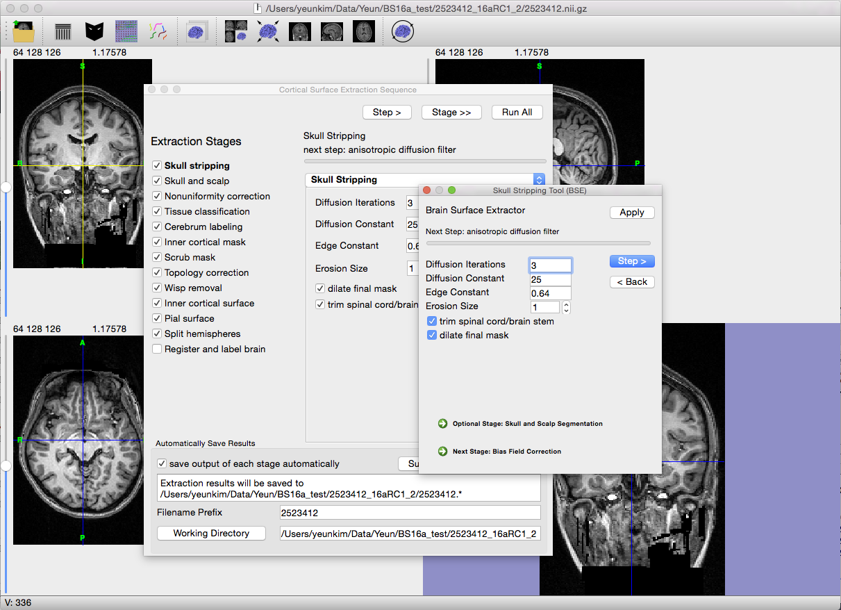Image resolution: width=841 pixels, height=610 pixels.
Task: Click the coronal view slice slider handle
Action: (6, 188)
